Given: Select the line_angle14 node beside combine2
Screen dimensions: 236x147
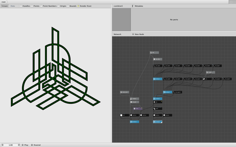Looking at the screenshot, I should coord(177,92).
